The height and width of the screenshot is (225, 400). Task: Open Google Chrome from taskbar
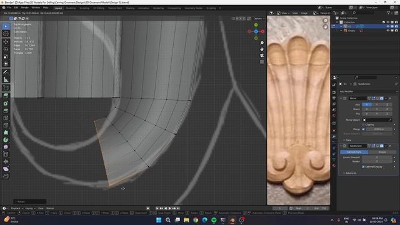coord(196,220)
